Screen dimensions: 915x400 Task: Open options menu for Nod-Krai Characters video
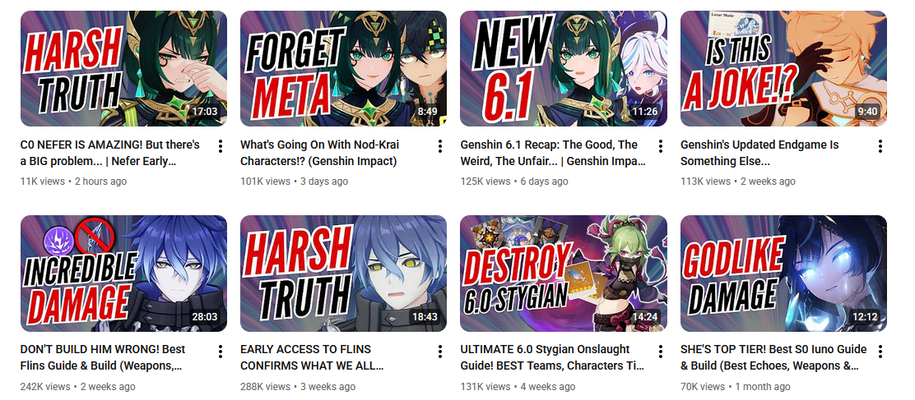[x=440, y=146]
